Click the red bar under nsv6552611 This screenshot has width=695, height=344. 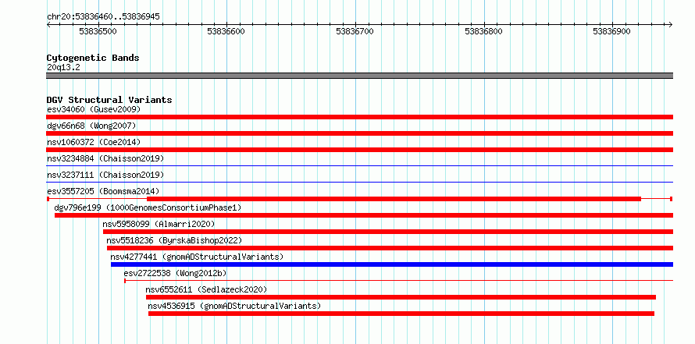pyautogui.click(x=401, y=297)
